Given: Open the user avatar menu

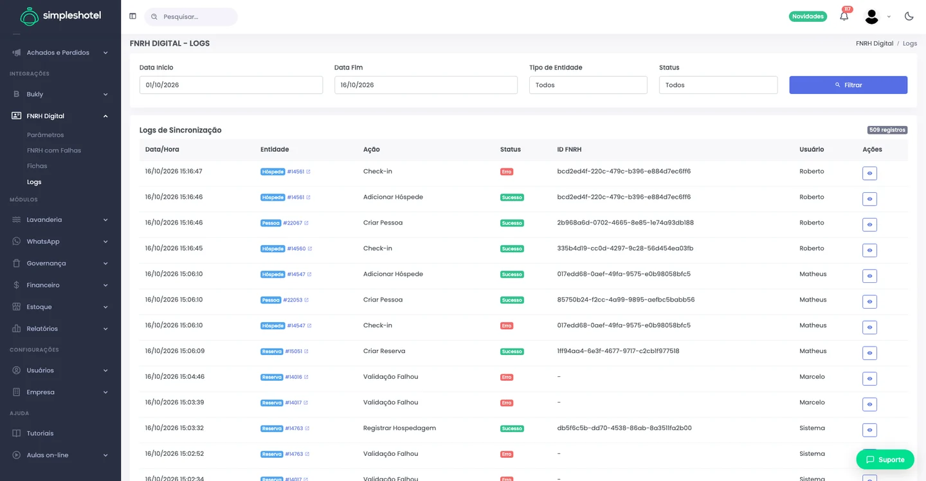Looking at the screenshot, I should 871,17.
